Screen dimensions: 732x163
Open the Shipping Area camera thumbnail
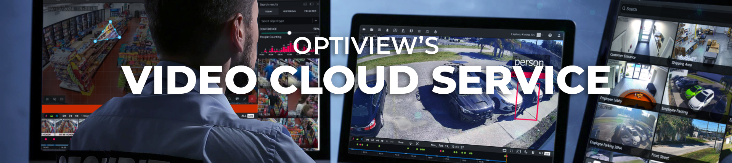click(703, 45)
